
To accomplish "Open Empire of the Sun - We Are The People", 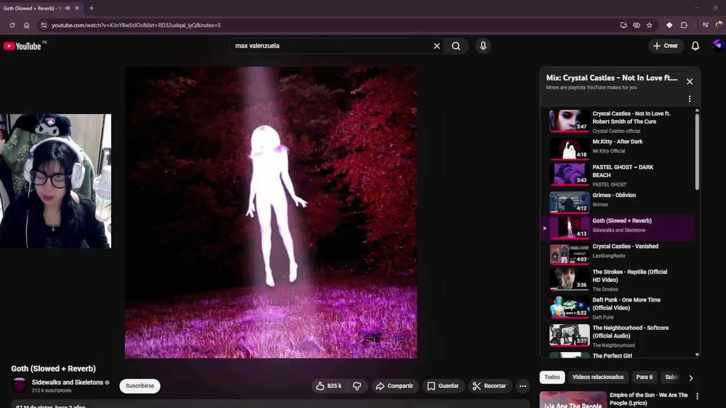I will click(648, 399).
